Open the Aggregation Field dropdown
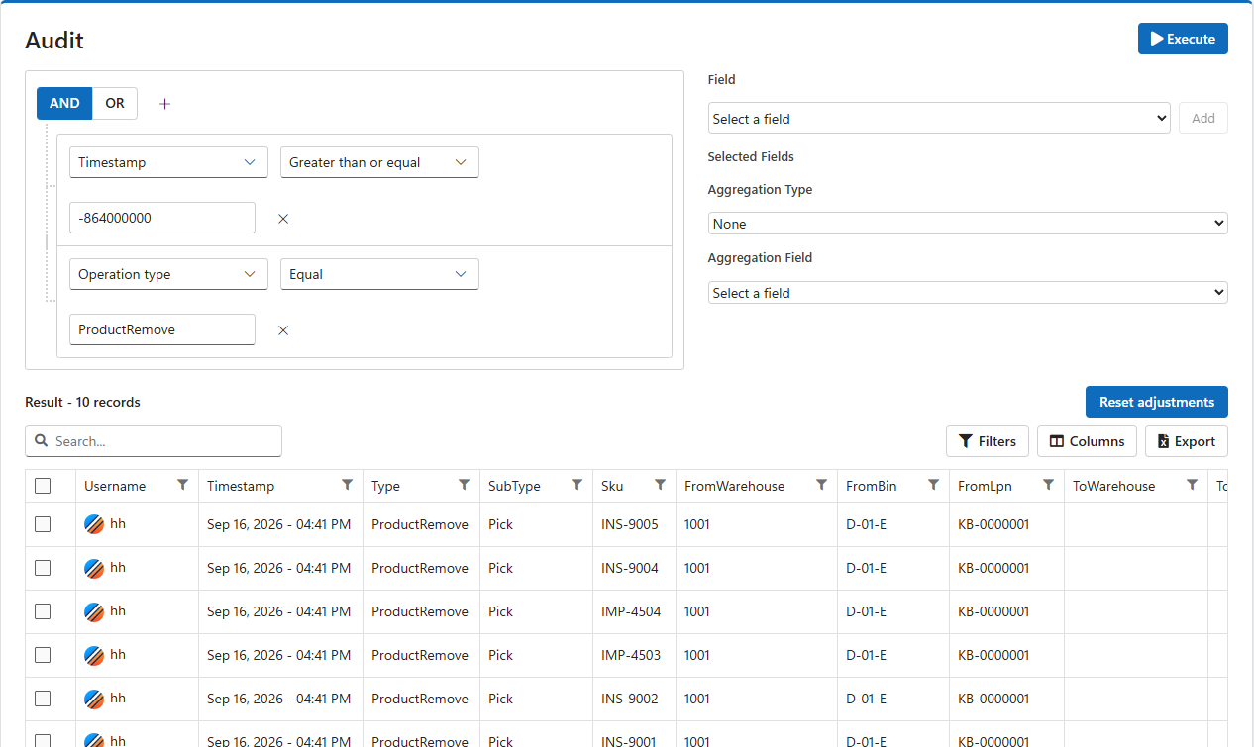Screen dimensions: 1254x747 968,293
